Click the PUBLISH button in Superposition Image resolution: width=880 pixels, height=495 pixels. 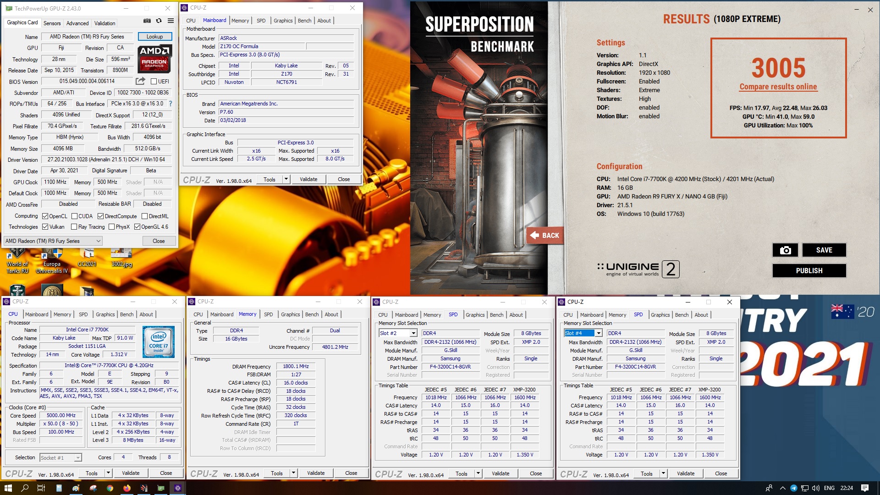[809, 271]
